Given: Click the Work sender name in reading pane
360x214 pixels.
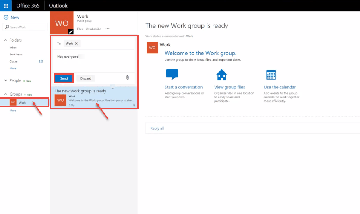Looking at the screenshot, I should (x=165, y=45).
